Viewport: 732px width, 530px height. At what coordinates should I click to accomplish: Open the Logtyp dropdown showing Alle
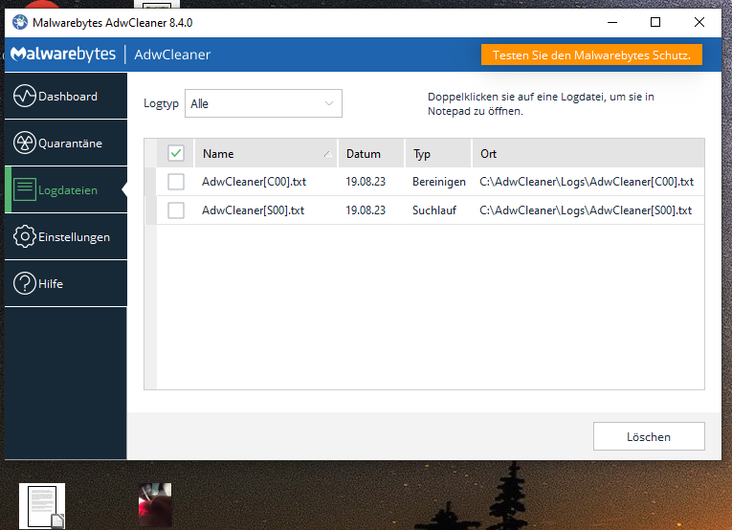[263, 103]
